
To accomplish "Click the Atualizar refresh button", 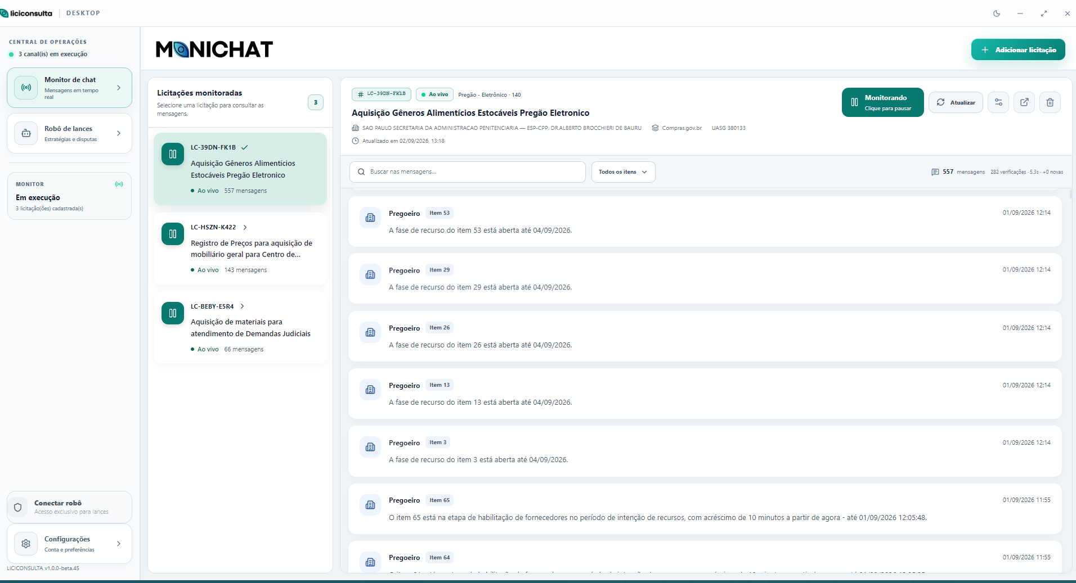I will point(956,102).
